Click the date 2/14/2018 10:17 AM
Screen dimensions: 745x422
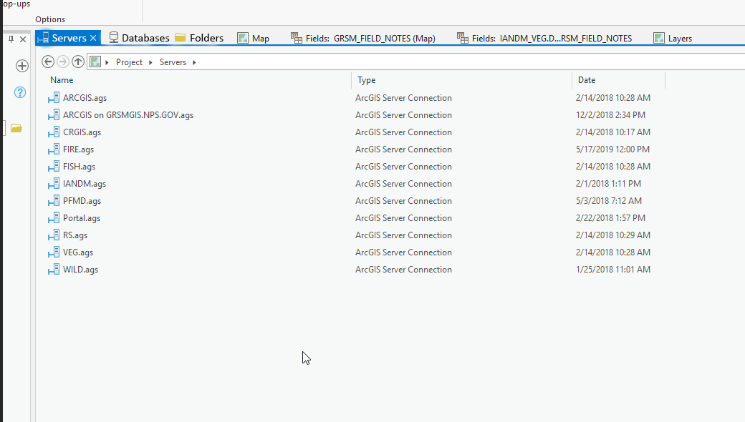(613, 132)
